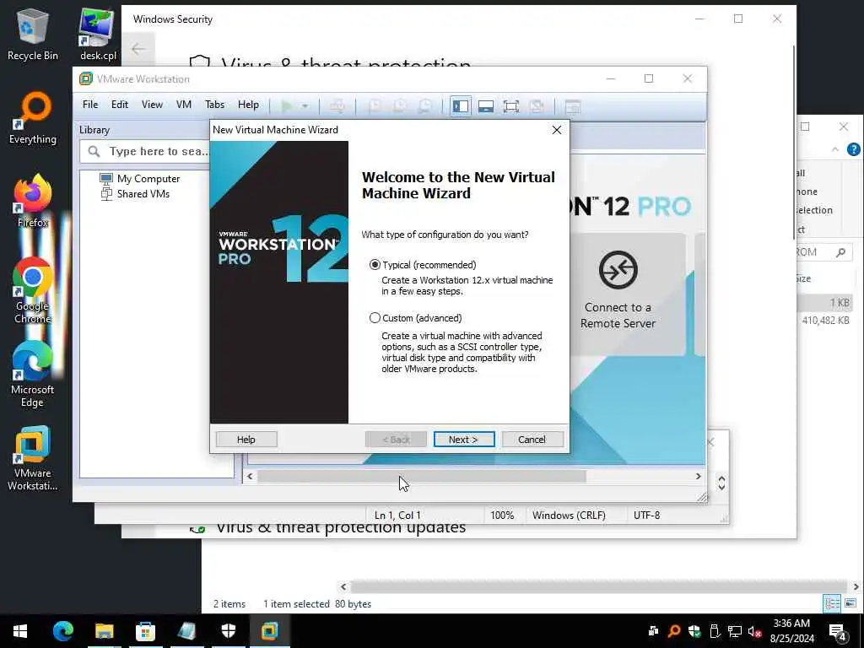The height and width of the screenshot is (648, 864).
Task: Click the File Explorer taskbar icon
Action: click(104, 631)
